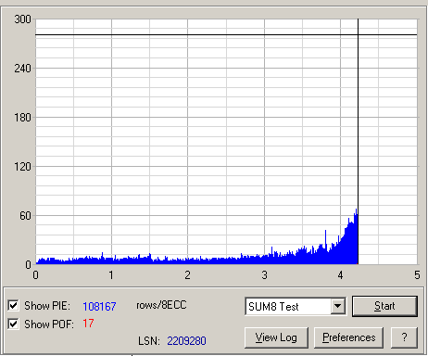Click the x-axis label 5

(x=417, y=275)
